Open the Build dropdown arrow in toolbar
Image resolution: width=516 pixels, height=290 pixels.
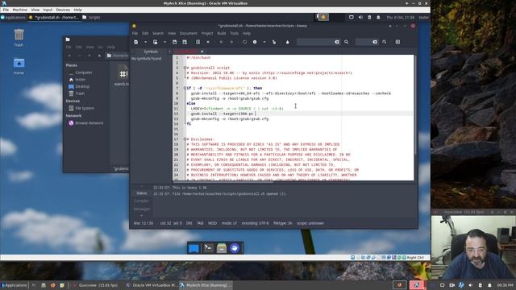point(264,42)
